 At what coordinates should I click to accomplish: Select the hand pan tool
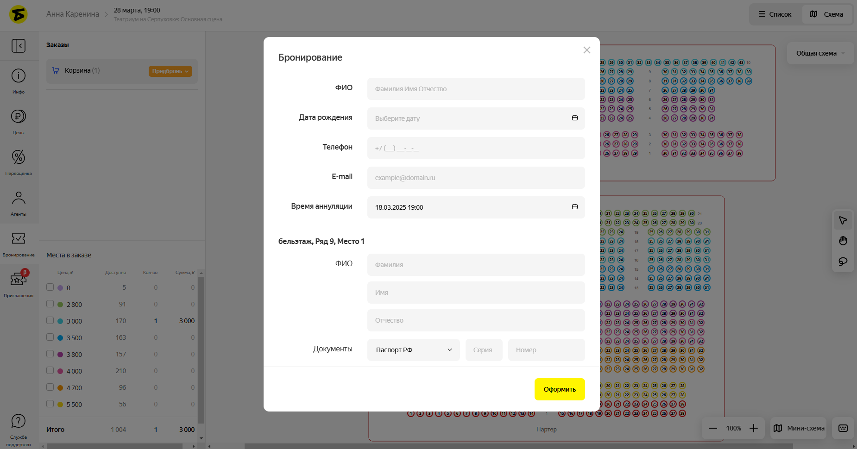[843, 241]
